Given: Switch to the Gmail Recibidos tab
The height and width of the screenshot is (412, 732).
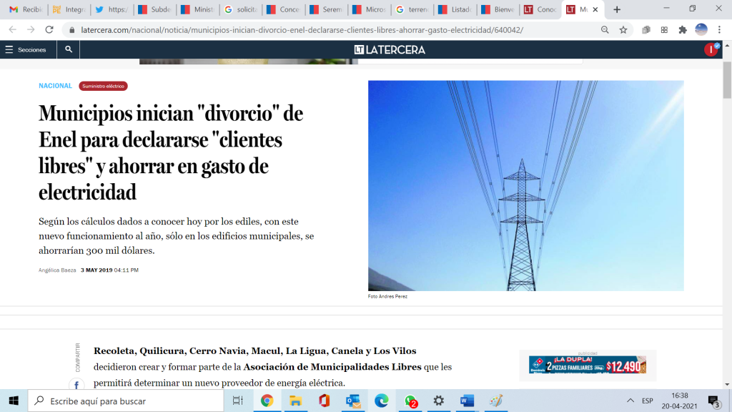Looking at the screenshot, I should pos(26,9).
